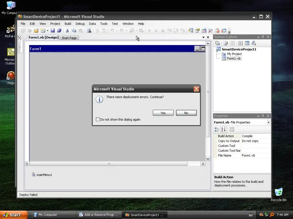The image size is (293, 219).
Task: Click the Build Action value 'Compile'
Action: click(247, 136)
